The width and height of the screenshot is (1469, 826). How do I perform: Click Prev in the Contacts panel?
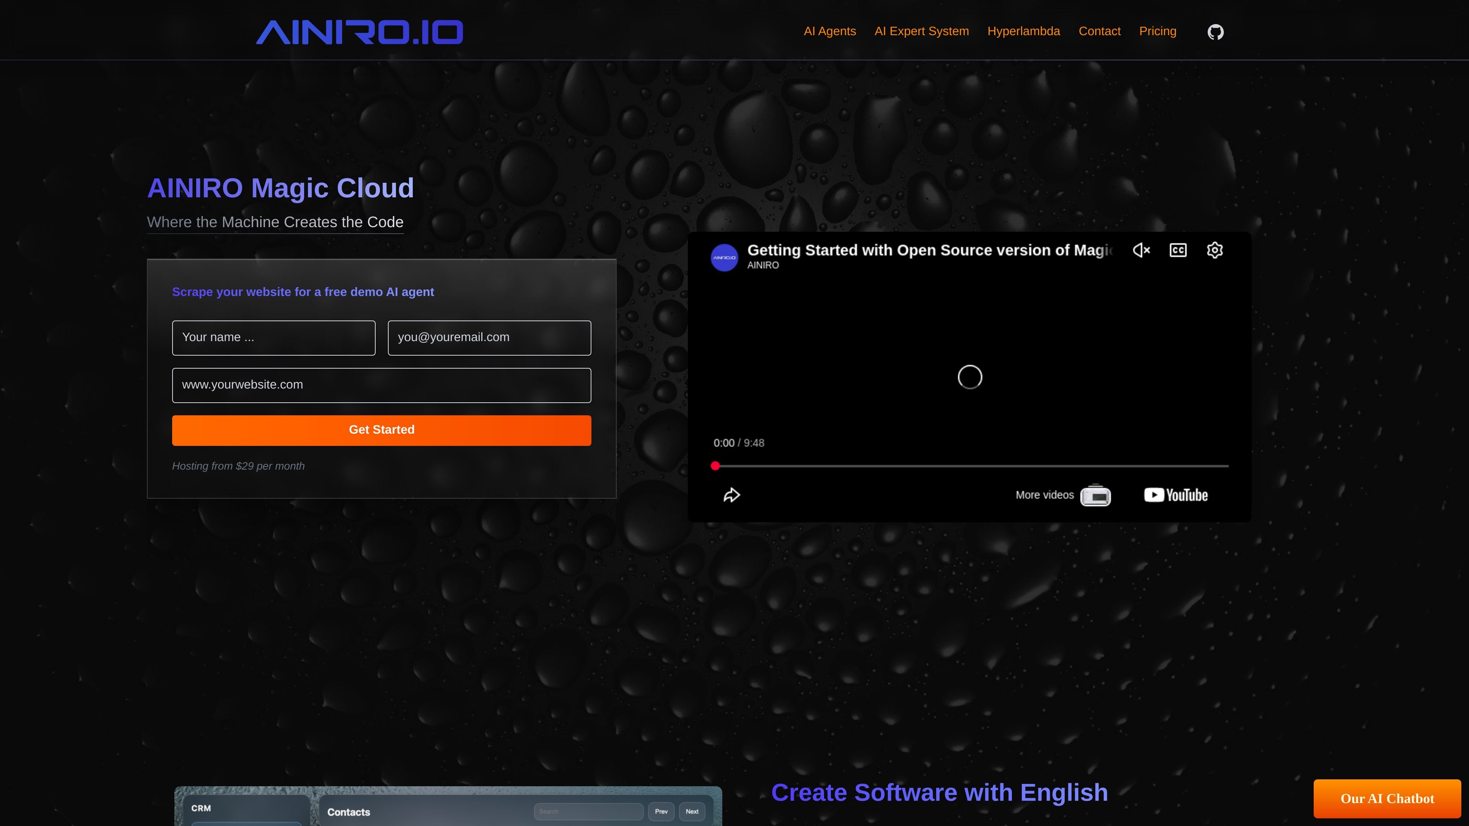661,811
